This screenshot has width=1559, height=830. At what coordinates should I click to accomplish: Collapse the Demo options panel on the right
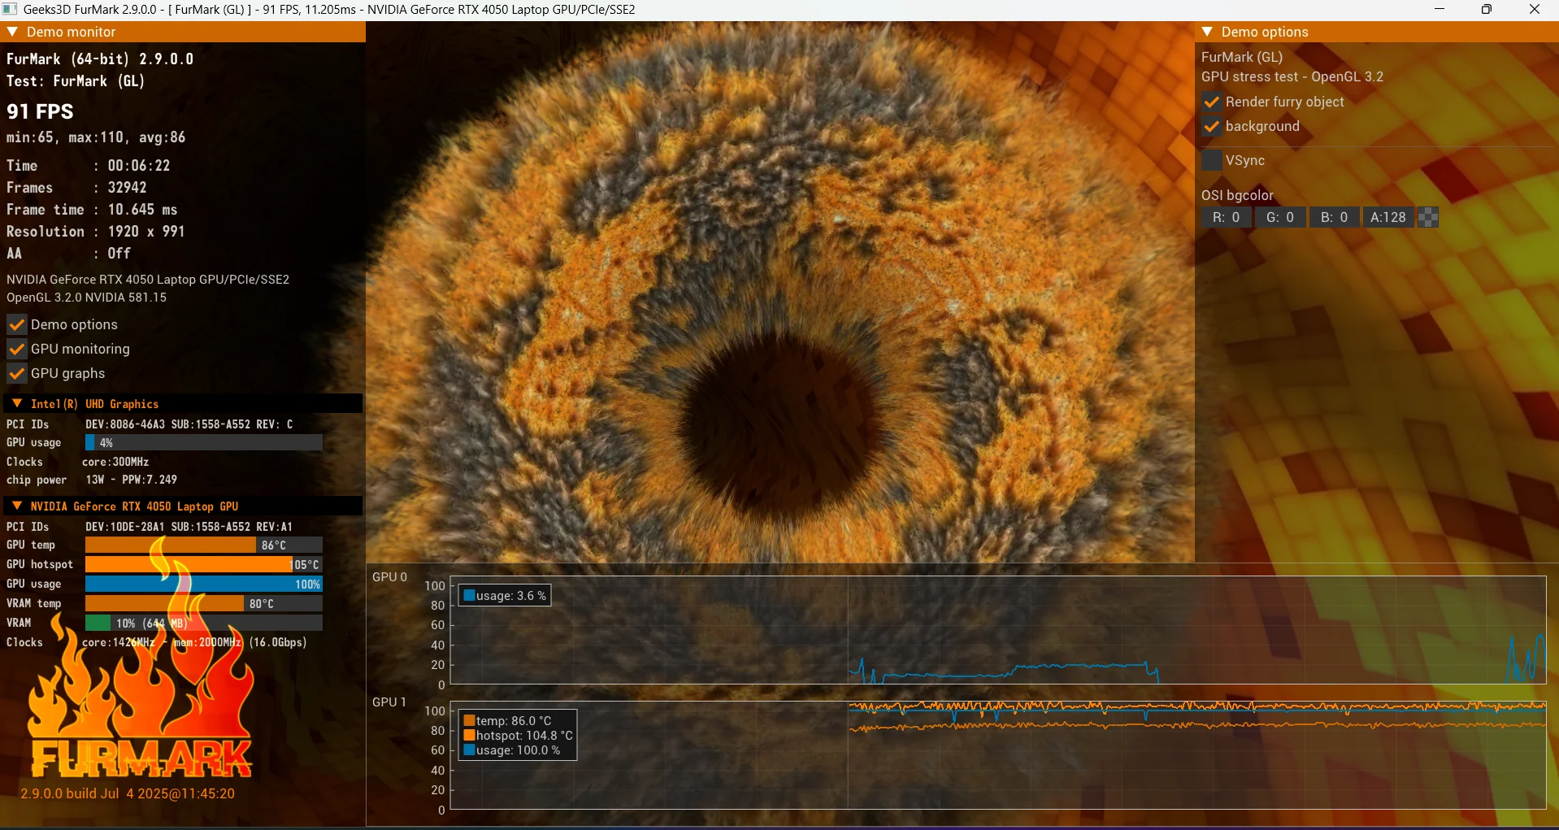1207,33
